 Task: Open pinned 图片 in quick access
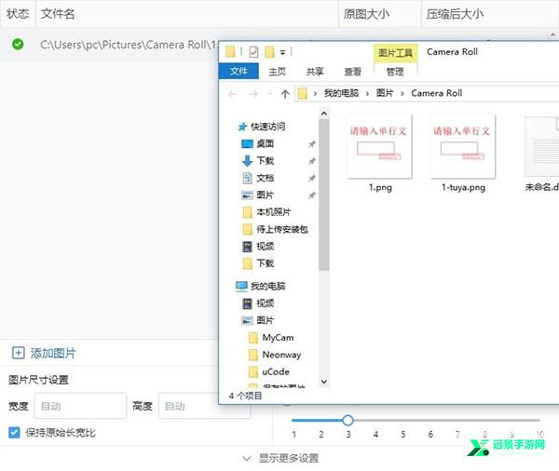265,195
